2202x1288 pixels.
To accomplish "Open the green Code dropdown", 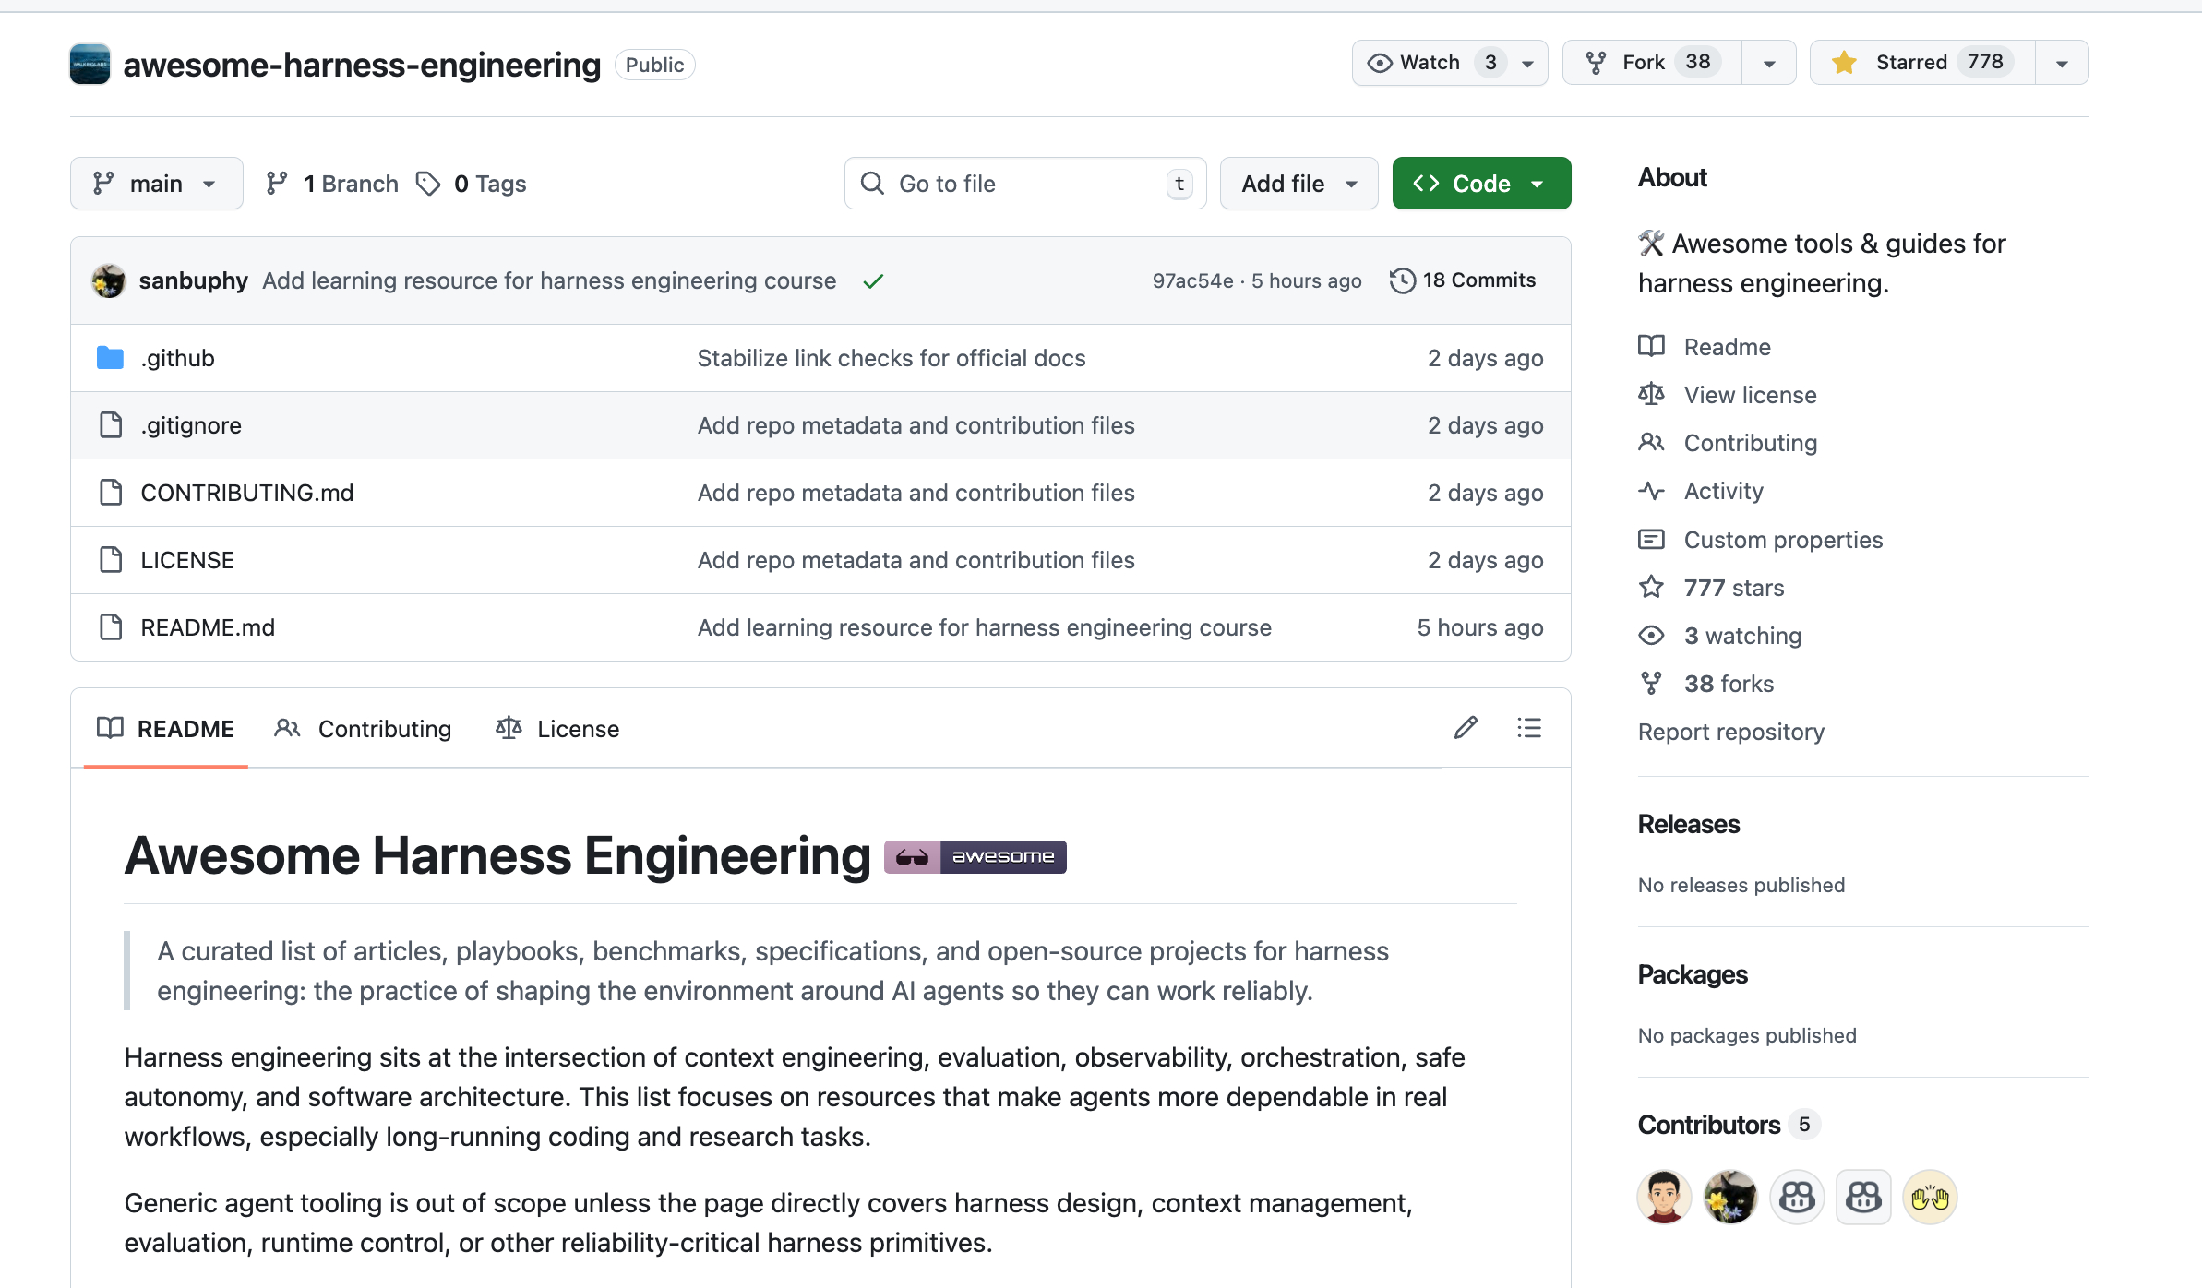I will point(1480,184).
